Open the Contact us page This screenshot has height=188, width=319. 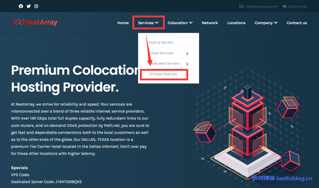[297, 23]
